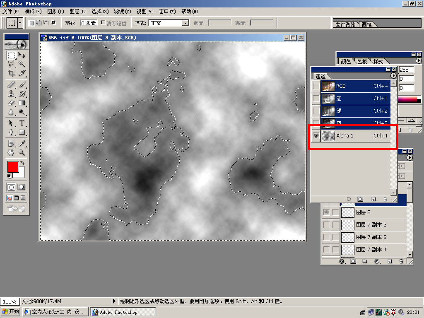
Task: Select the Clone Stamp tool
Action: 11,94
